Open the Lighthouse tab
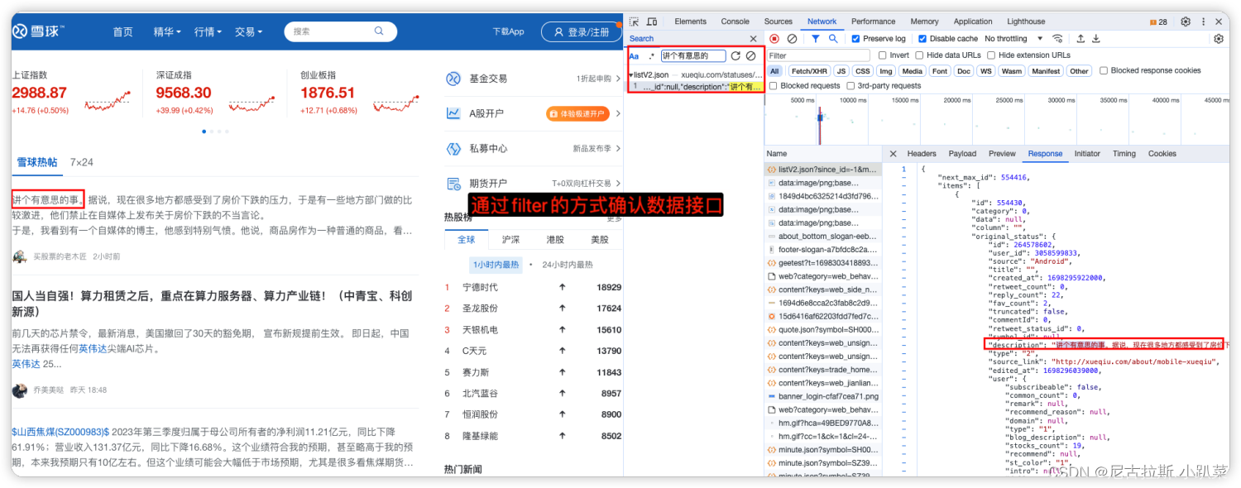Image resolution: width=1241 pixels, height=488 pixels. (1026, 22)
